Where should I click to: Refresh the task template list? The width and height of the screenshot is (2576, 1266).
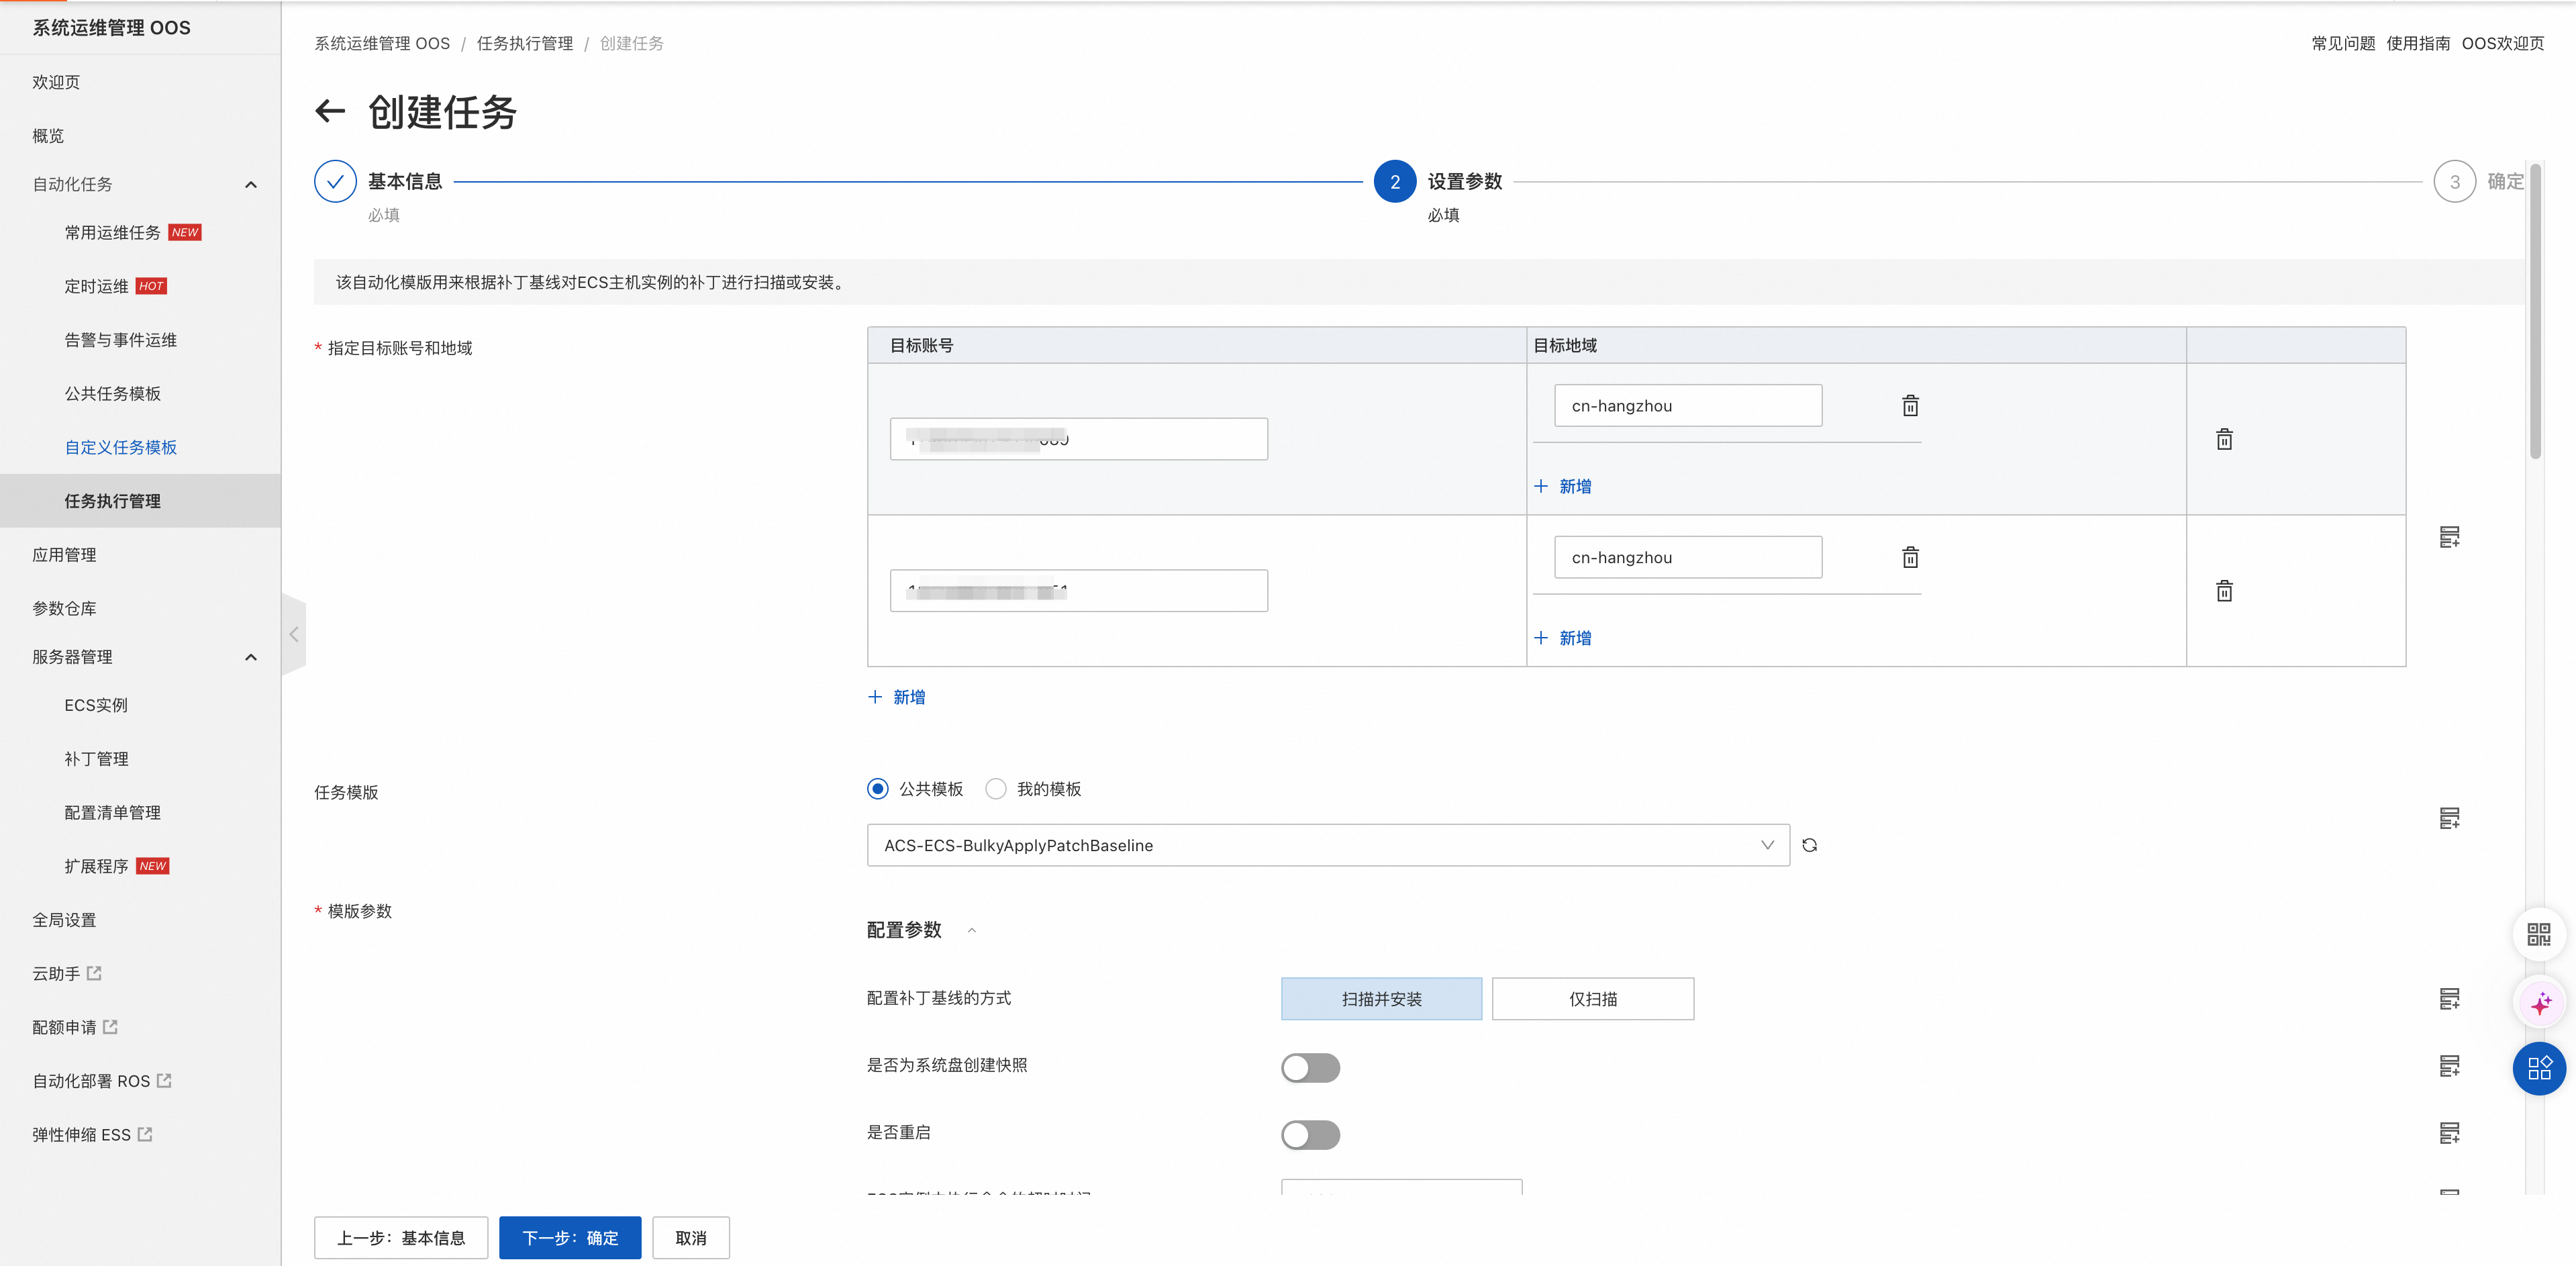click(x=1809, y=845)
